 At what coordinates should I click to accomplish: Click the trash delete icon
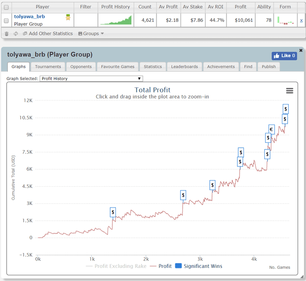click(x=6, y=34)
